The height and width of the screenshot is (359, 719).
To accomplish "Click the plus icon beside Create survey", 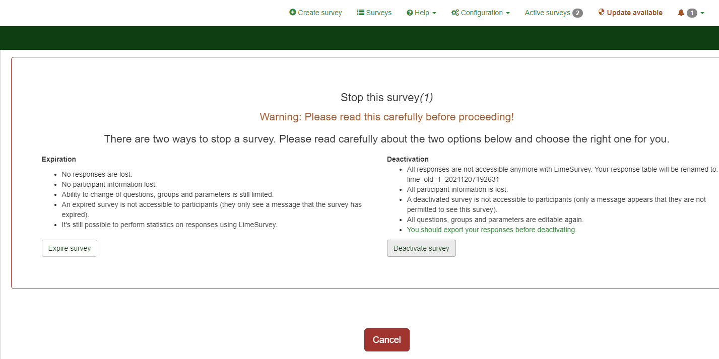I will click(293, 13).
